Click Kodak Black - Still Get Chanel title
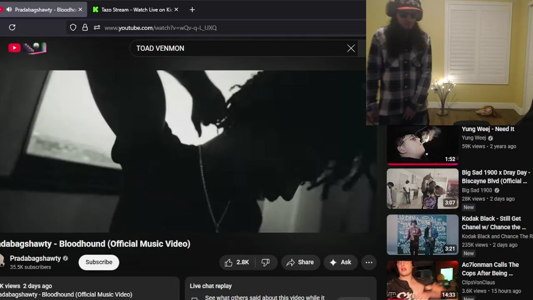533x300 pixels. point(494,223)
